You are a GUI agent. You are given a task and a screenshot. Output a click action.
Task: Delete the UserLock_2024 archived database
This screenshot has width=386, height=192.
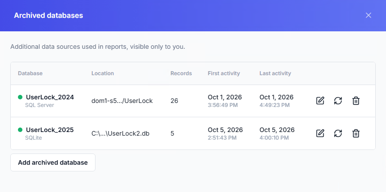356,101
